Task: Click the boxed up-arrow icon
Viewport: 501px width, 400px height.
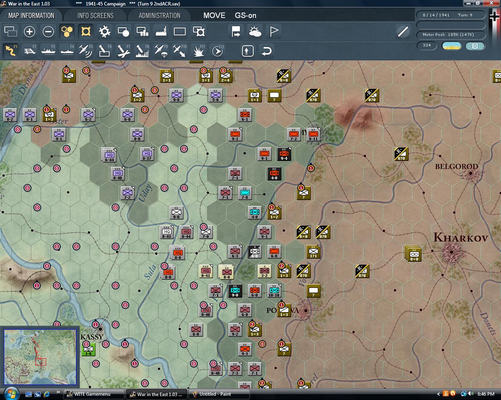Action: click(248, 51)
